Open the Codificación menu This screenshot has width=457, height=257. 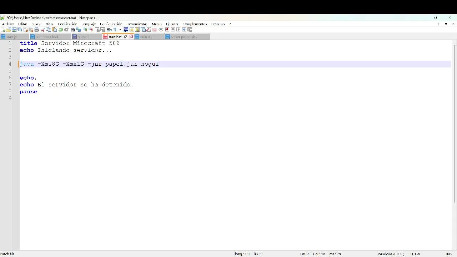pos(67,24)
